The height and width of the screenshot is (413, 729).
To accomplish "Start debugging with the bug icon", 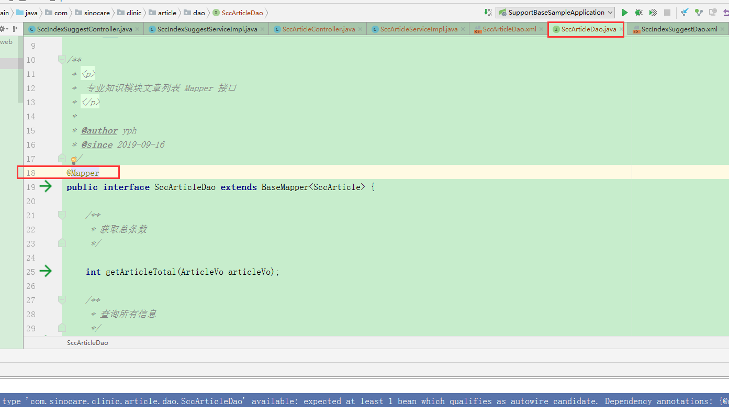I will pos(638,13).
